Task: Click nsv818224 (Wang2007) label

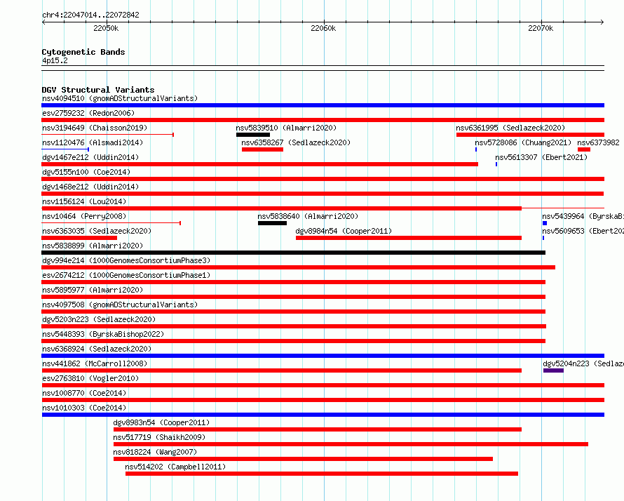Action: pos(155,452)
